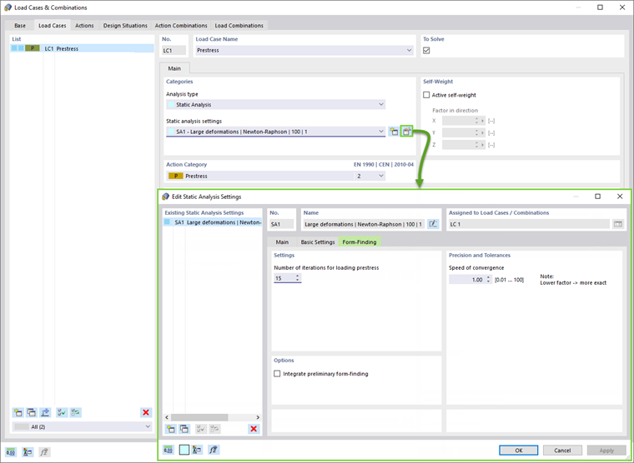Color swatch icon in Edit dialog footer
Image resolution: width=634 pixels, height=463 pixels.
pyautogui.click(x=184, y=450)
